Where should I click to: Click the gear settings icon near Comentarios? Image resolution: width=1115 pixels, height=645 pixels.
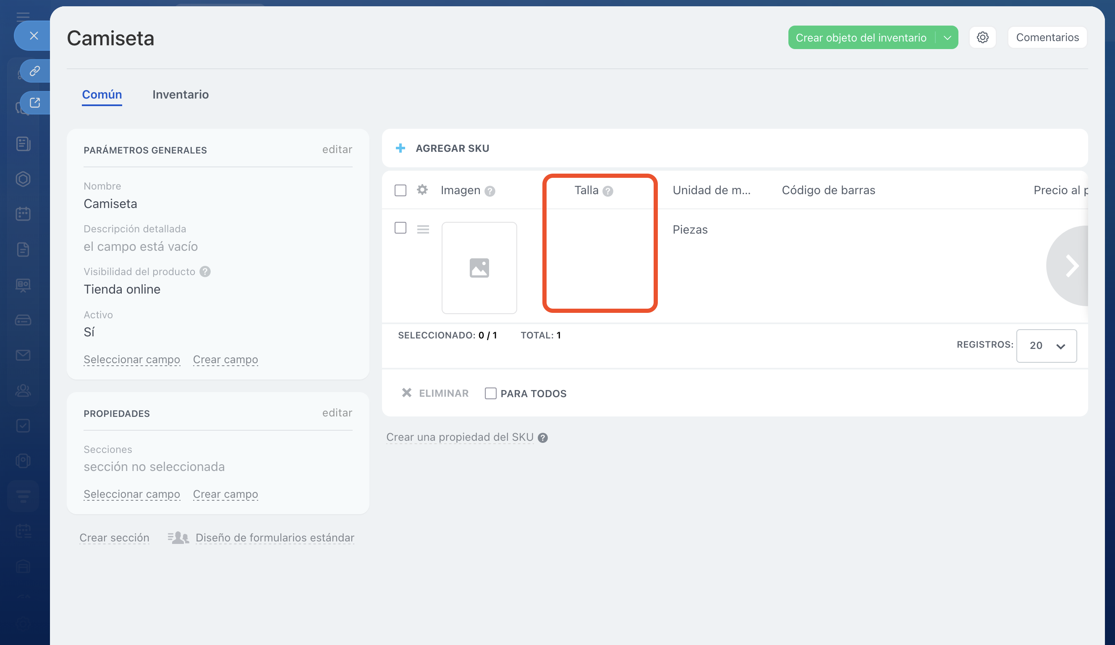click(982, 38)
